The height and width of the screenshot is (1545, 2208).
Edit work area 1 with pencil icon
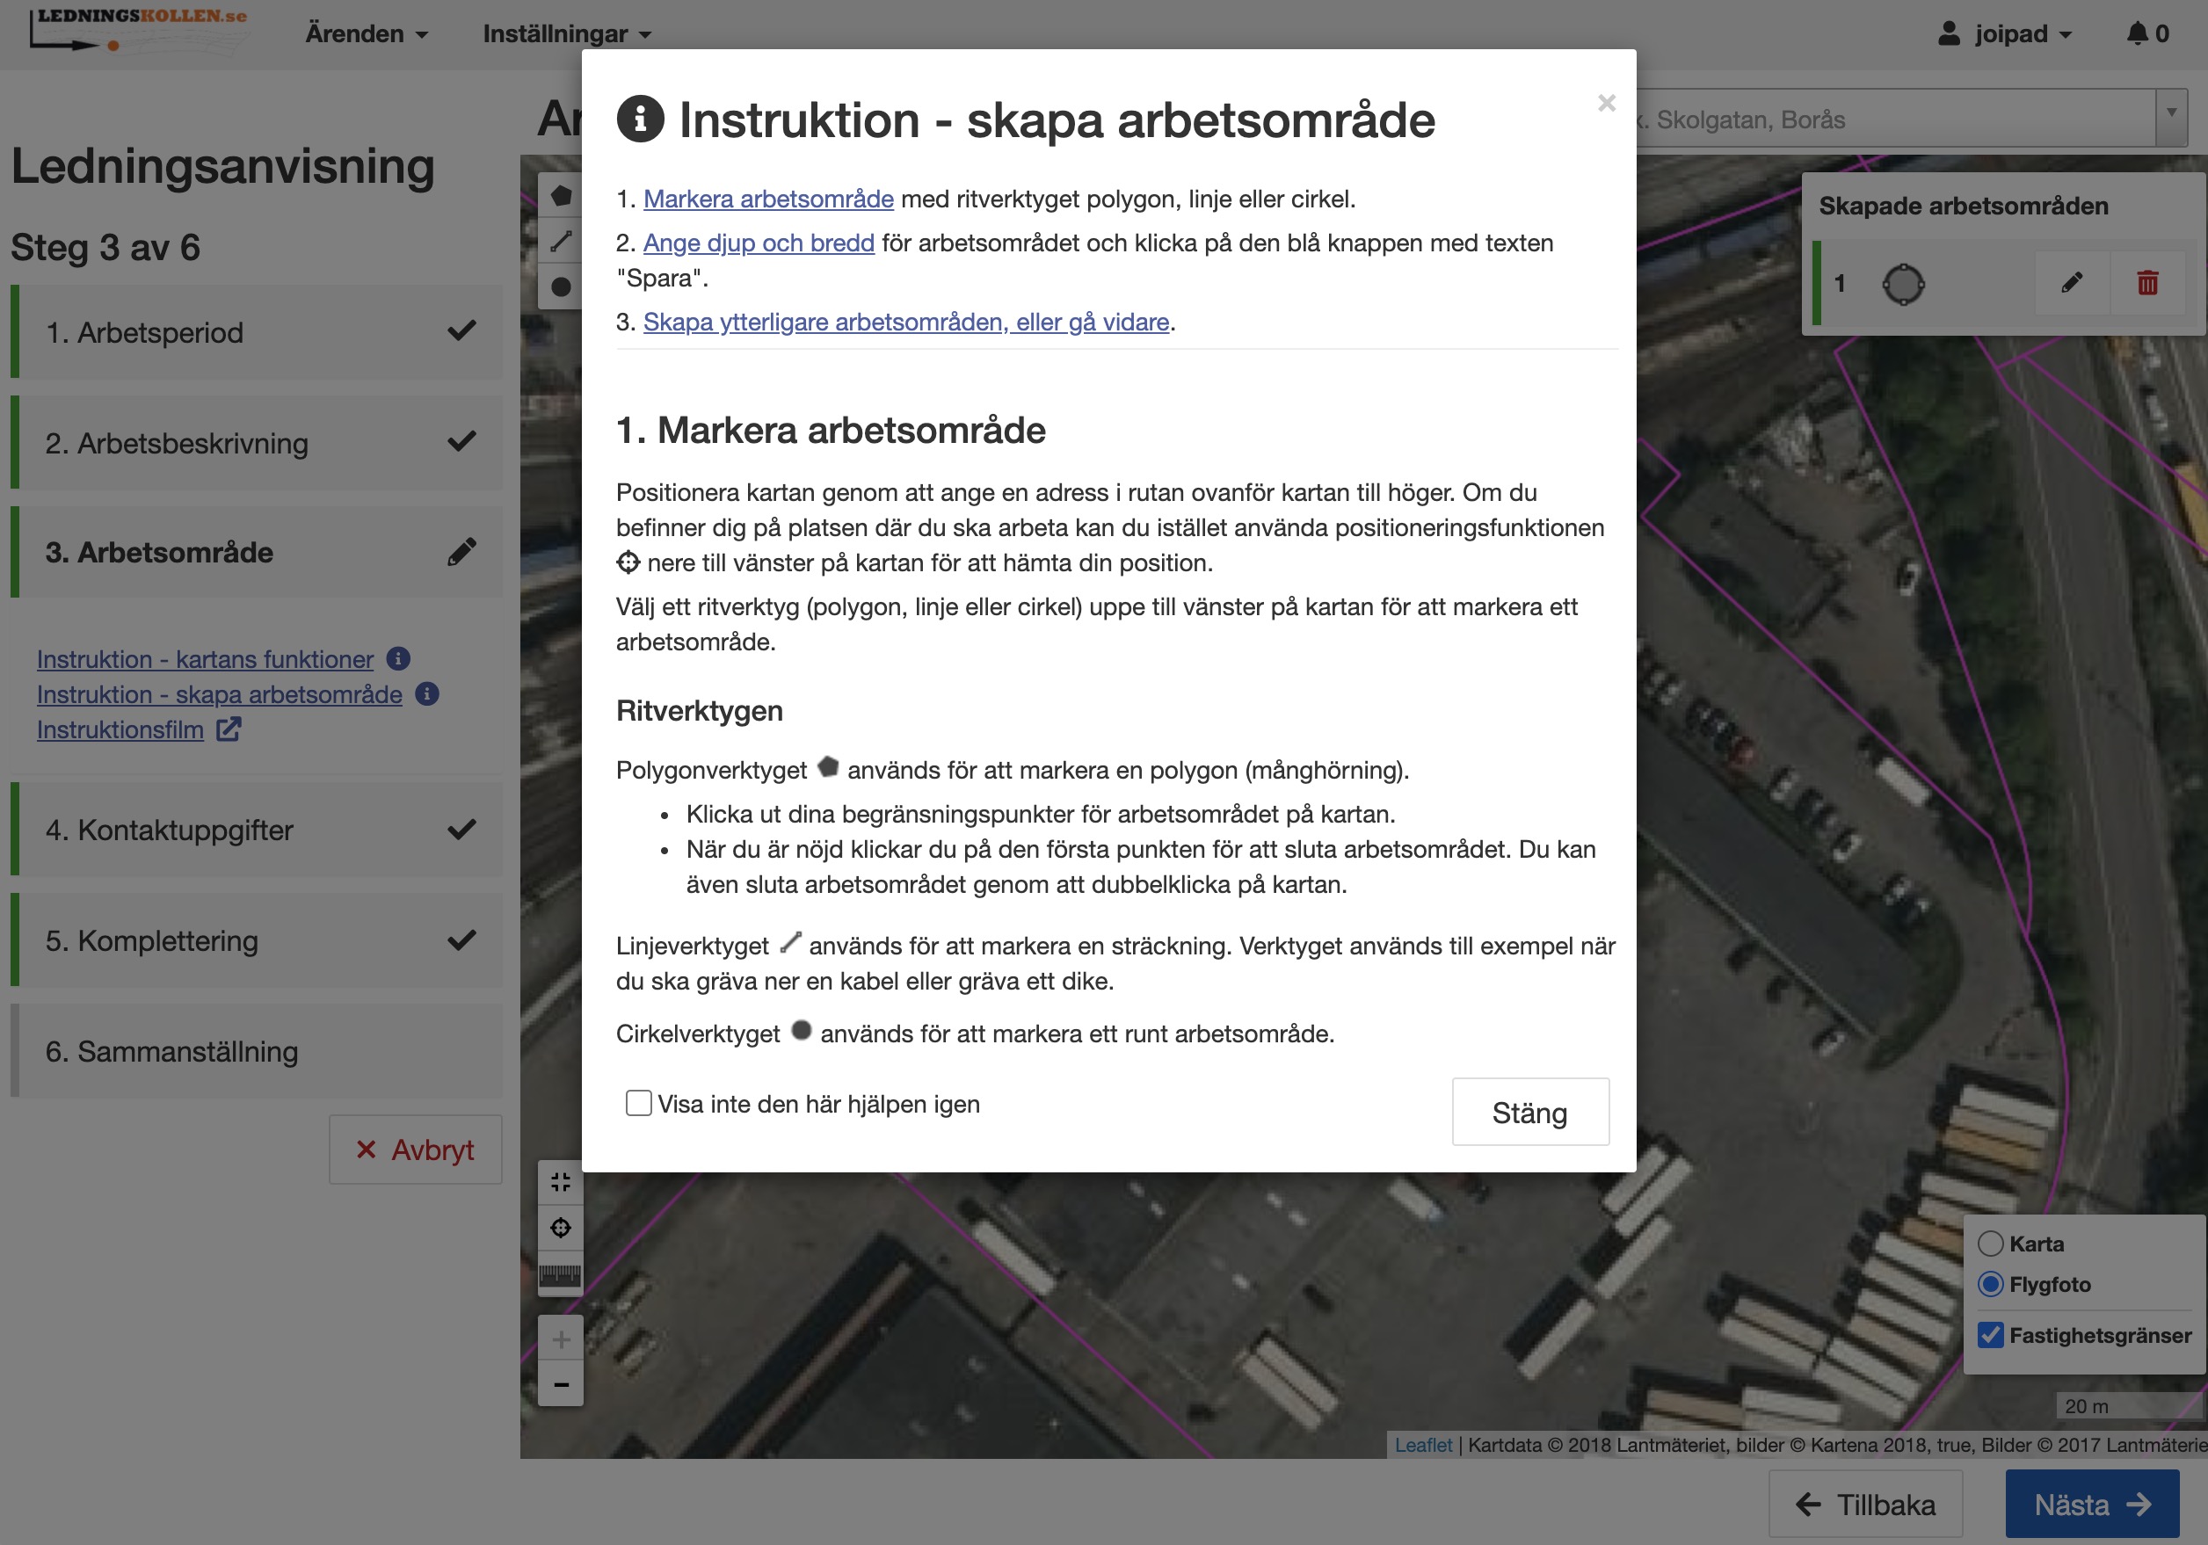click(x=2072, y=283)
